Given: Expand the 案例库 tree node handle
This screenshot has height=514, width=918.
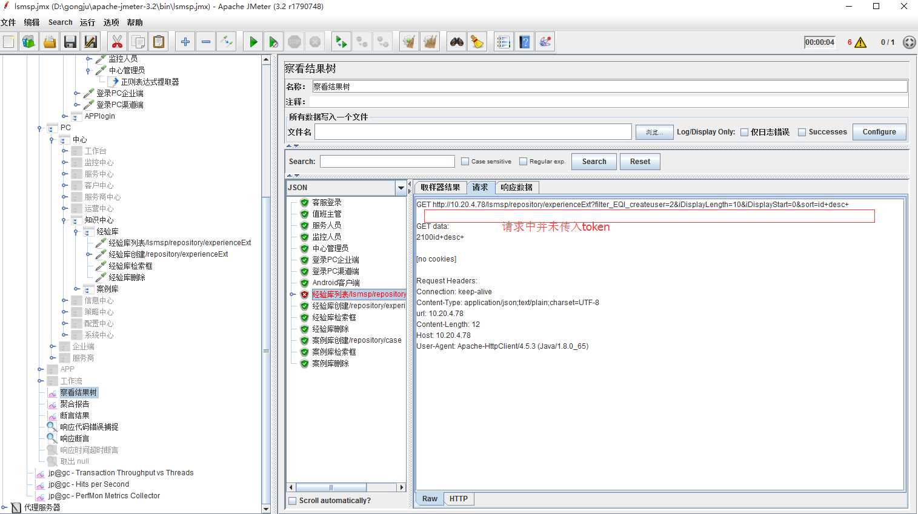Looking at the screenshot, I should point(77,289).
